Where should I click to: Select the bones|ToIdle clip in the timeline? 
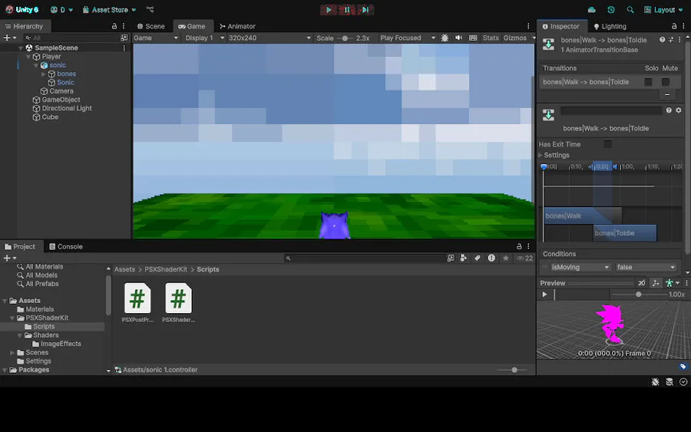point(624,233)
